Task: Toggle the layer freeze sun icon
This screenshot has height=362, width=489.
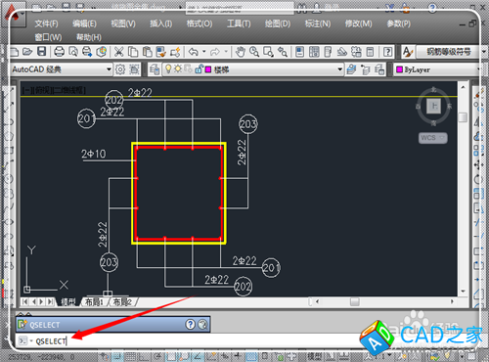Action: coord(178,68)
